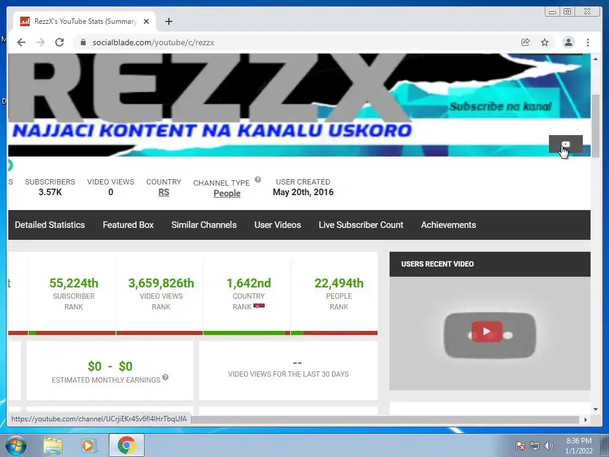Click the horizontal scrollbar track

pos(385,420)
